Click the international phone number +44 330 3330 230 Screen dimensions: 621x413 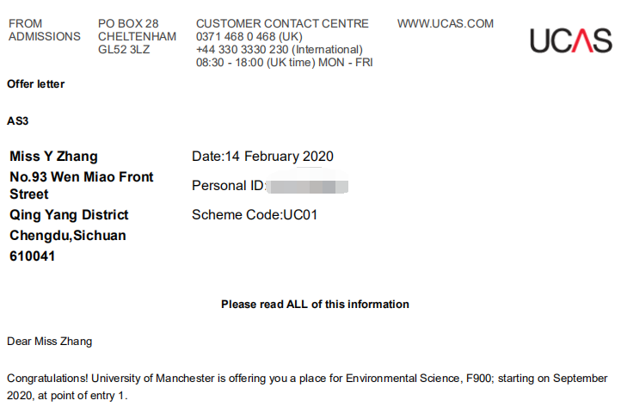tap(279, 50)
